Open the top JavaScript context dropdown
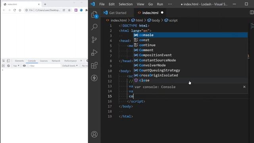This screenshot has height=143, width=254. [16, 66]
